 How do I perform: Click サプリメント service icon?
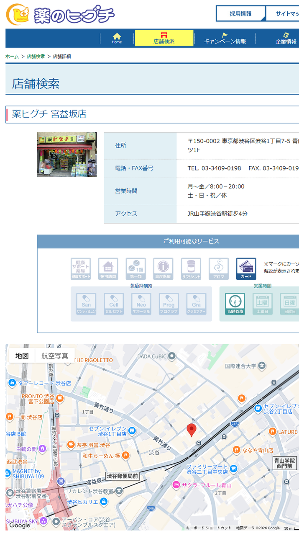[191, 269]
